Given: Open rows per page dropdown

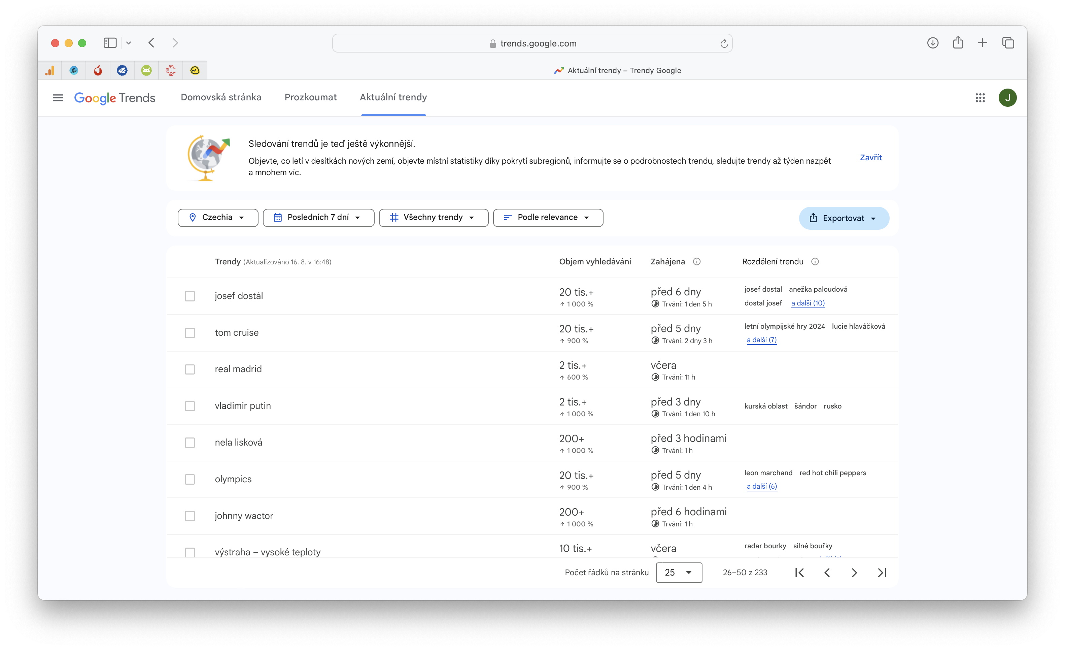Looking at the screenshot, I should tap(679, 573).
